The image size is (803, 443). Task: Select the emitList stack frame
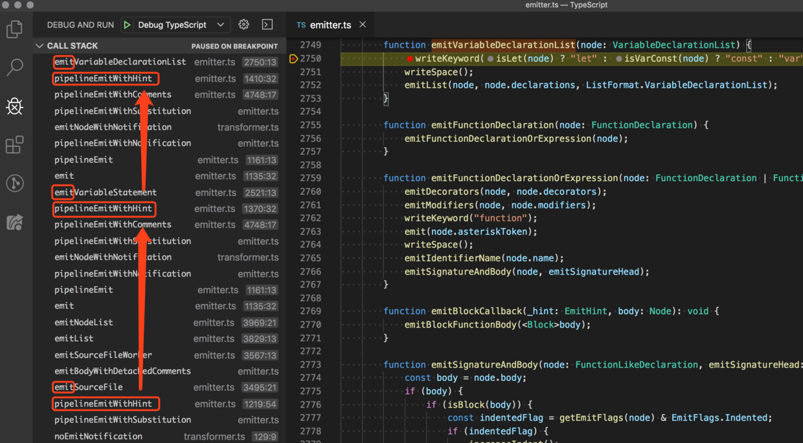[x=161, y=339]
